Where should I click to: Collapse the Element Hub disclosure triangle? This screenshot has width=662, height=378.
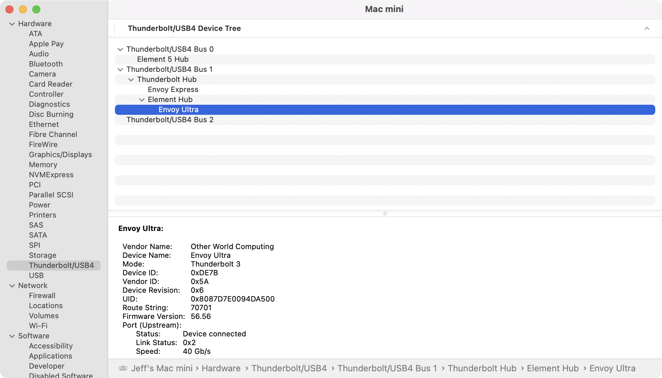141,100
